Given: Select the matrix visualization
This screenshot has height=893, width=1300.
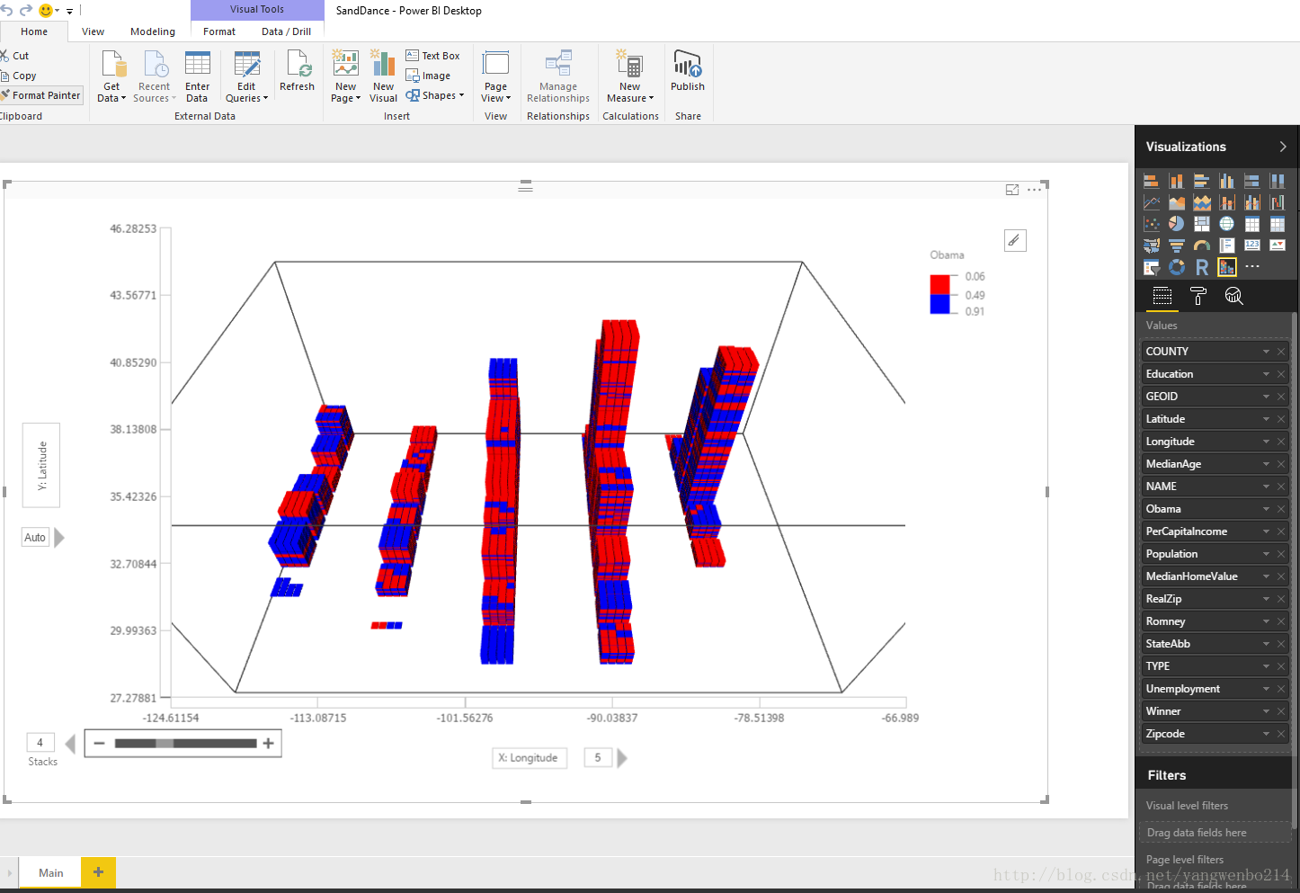Looking at the screenshot, I should pos(1277,224).
